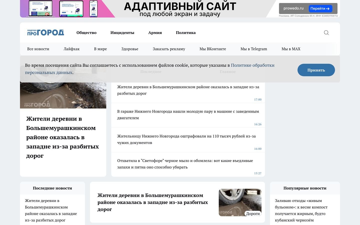Open the site search magnifier icon
This screenshot has width=360, height=225.
tap(326, 32)
